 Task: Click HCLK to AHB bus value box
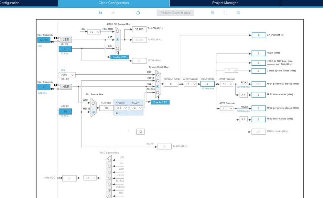(x=259, y=63)
